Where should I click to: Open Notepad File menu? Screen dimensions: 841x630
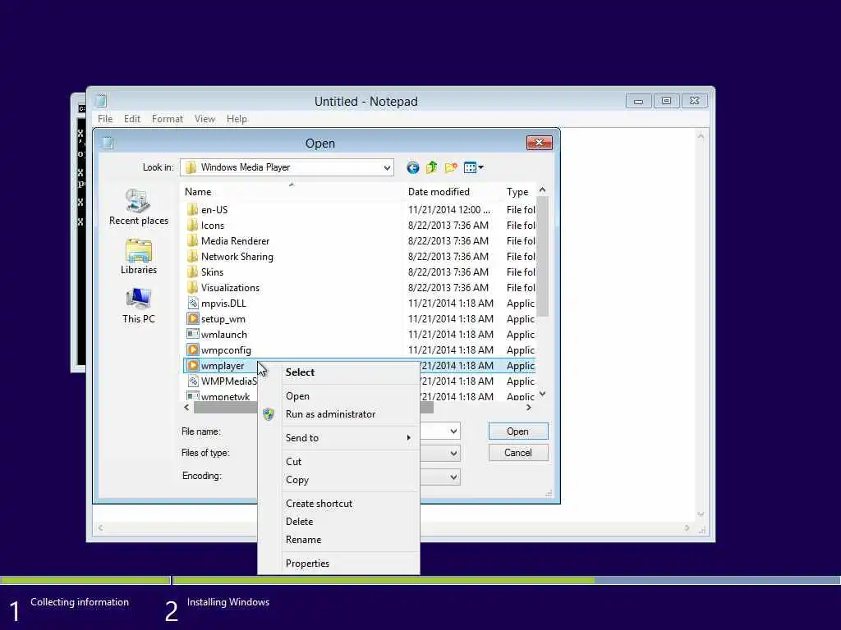tap(105, 119)
